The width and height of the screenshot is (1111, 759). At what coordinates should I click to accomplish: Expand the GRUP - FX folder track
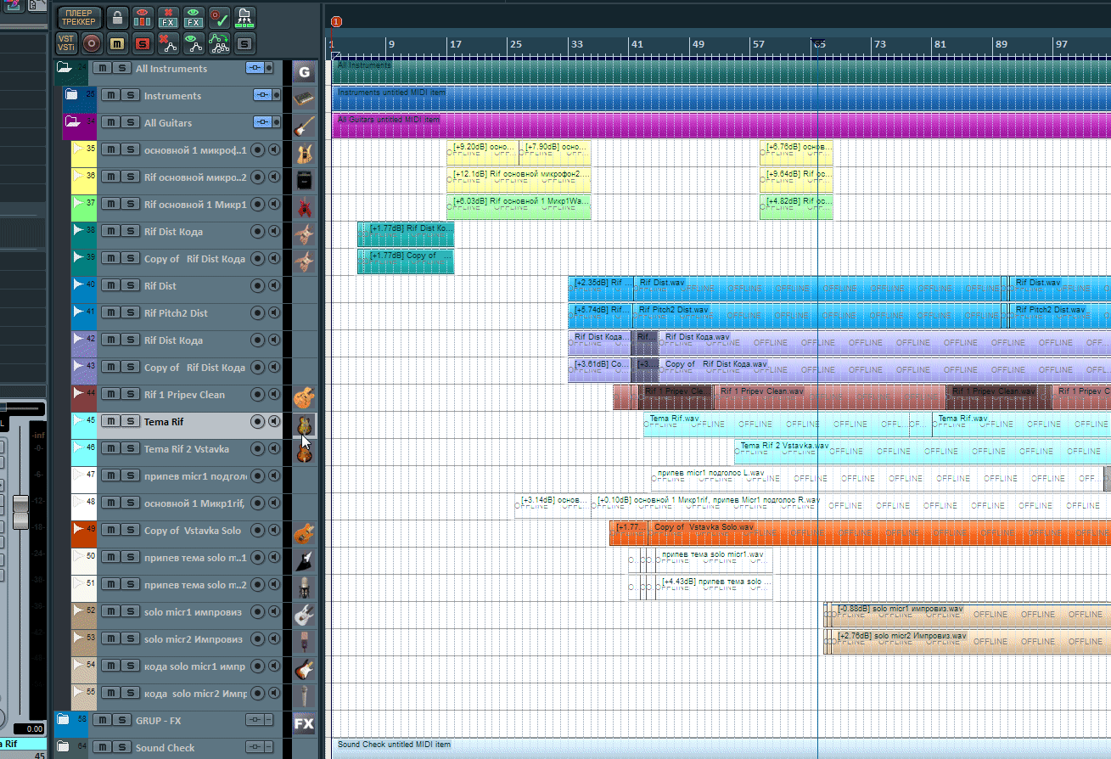63,720
